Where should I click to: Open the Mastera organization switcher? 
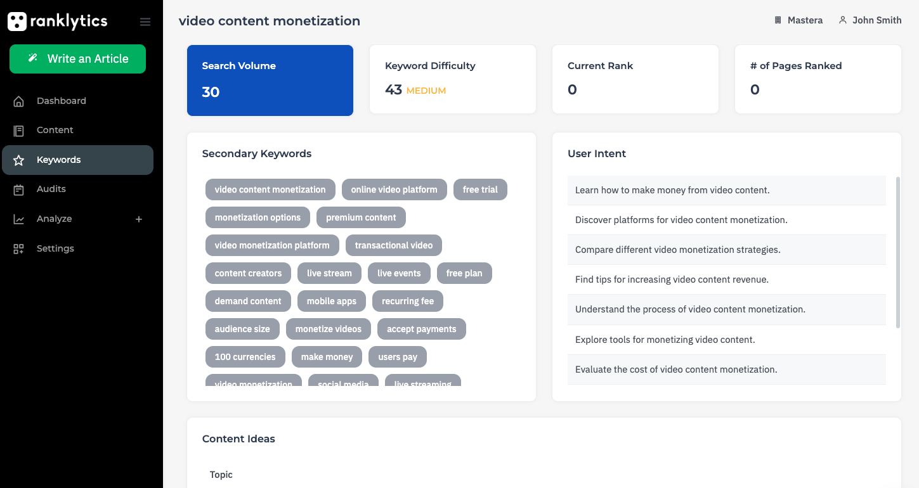798,20
